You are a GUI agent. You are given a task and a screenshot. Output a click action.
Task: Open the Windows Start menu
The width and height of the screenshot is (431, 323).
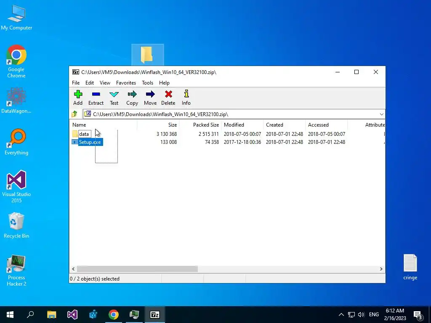[x=10, y=315]
